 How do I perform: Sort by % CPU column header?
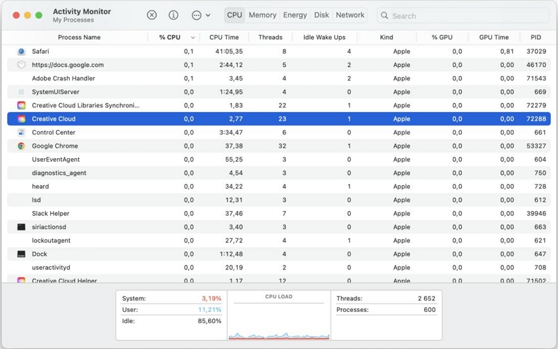[169, 38]
